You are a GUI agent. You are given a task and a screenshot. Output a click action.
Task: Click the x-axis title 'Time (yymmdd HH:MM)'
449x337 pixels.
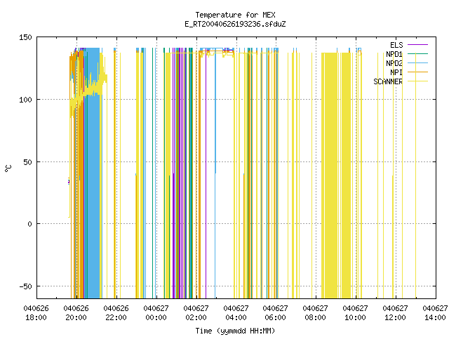click(235, 331)
